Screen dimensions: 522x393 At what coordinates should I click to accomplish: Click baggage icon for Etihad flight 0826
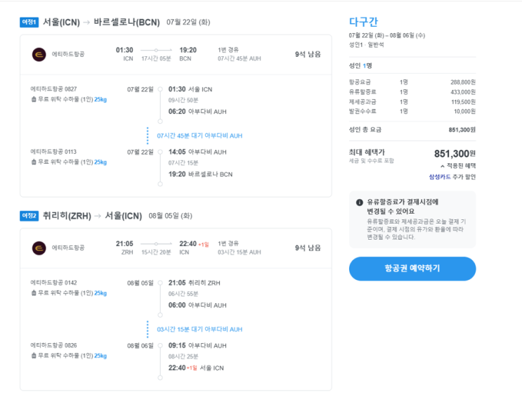(34, 356)
